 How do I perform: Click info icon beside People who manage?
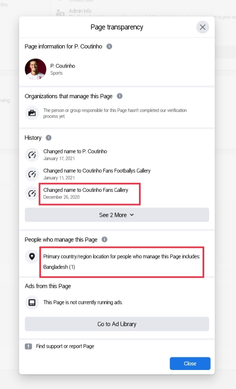(x=105, y=239)
